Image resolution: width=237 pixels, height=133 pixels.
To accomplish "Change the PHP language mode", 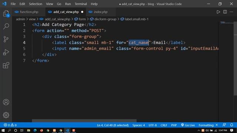I will (174, 125).
